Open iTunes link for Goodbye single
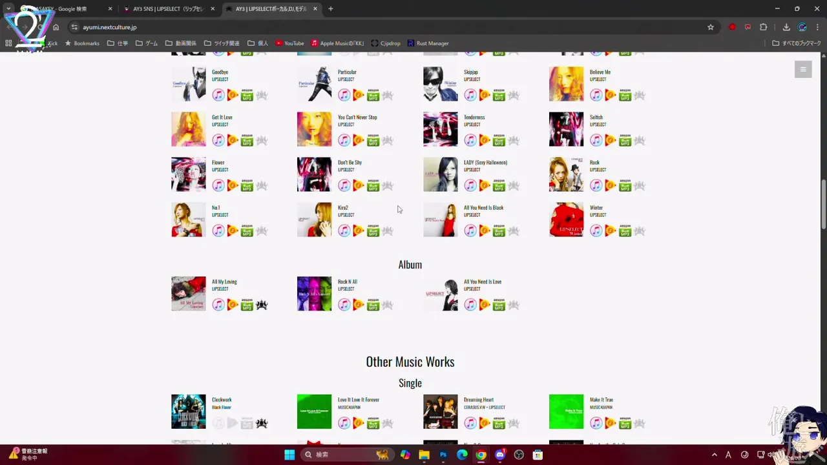Image resolution: width=827 pixels, height=465 pixels. point(218,95)
